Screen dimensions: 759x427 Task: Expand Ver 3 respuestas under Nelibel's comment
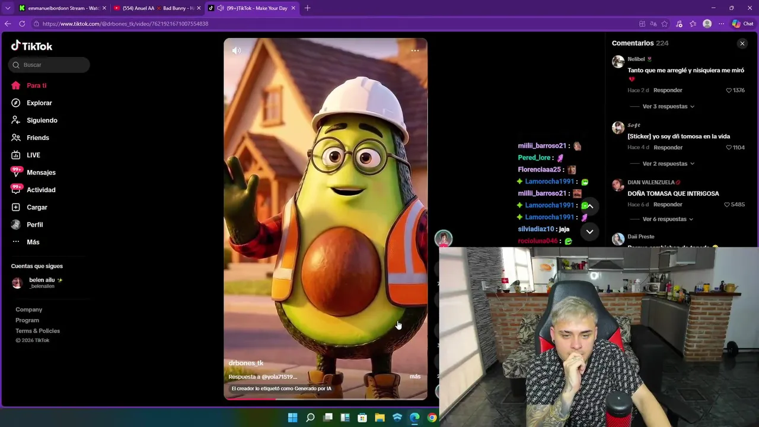point(668,107)
